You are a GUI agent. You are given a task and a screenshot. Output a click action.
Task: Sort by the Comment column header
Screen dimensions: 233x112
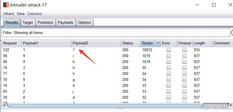222,43
